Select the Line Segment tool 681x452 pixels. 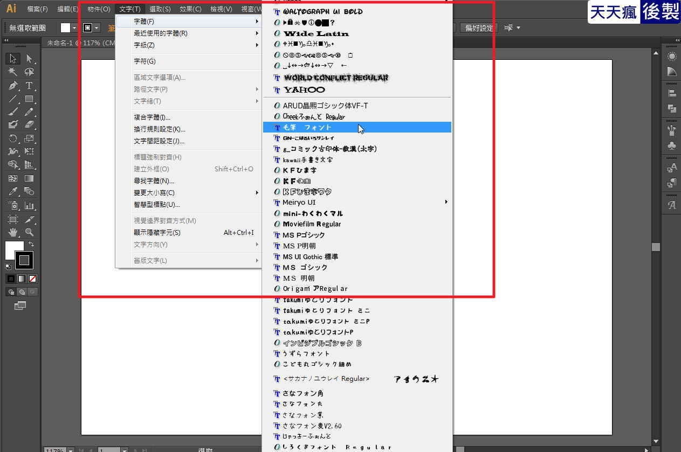[x=13, y=99]
